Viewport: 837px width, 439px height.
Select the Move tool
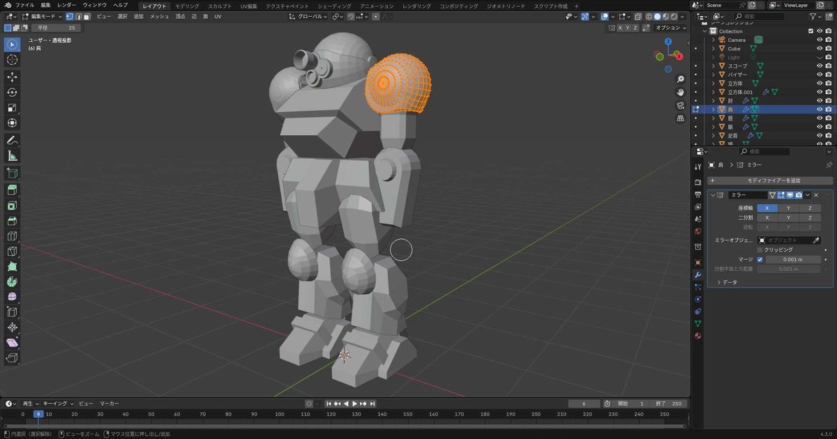(12, 77)
